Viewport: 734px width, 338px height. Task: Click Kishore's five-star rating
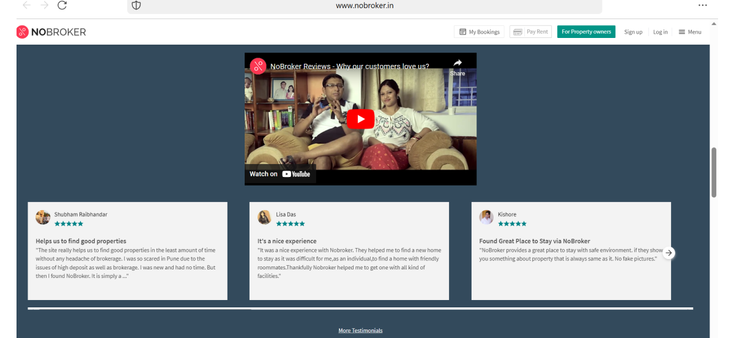coord(512,224)
